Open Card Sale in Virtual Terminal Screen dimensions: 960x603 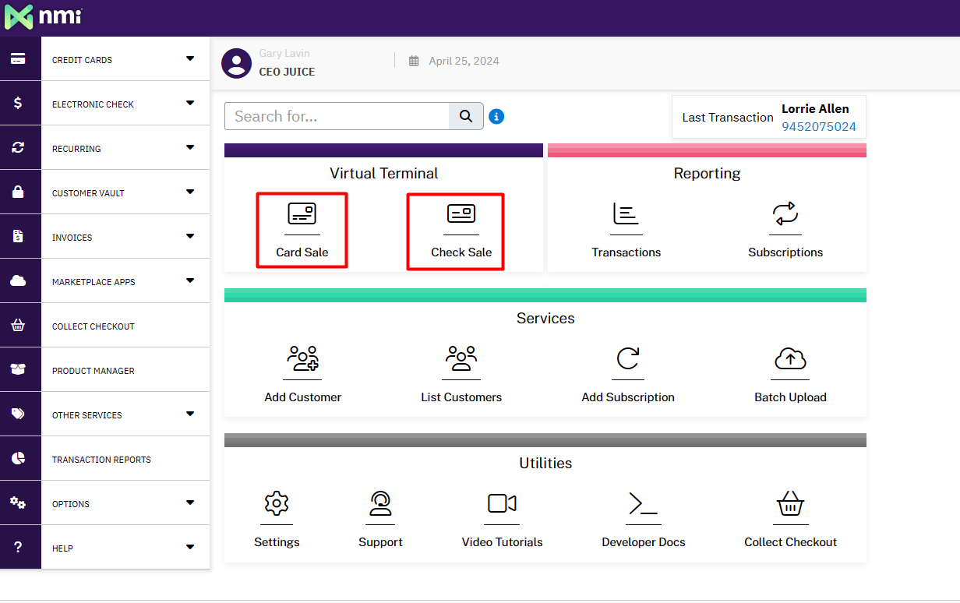[x=302, y=231]
